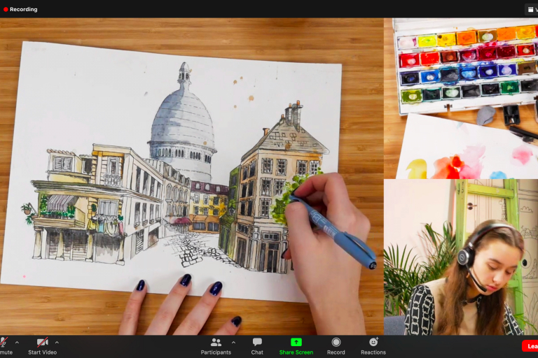This screenshot has height=358, width=538.
Task: Click the orange paint pan in the palette
Action: point(465,38)
